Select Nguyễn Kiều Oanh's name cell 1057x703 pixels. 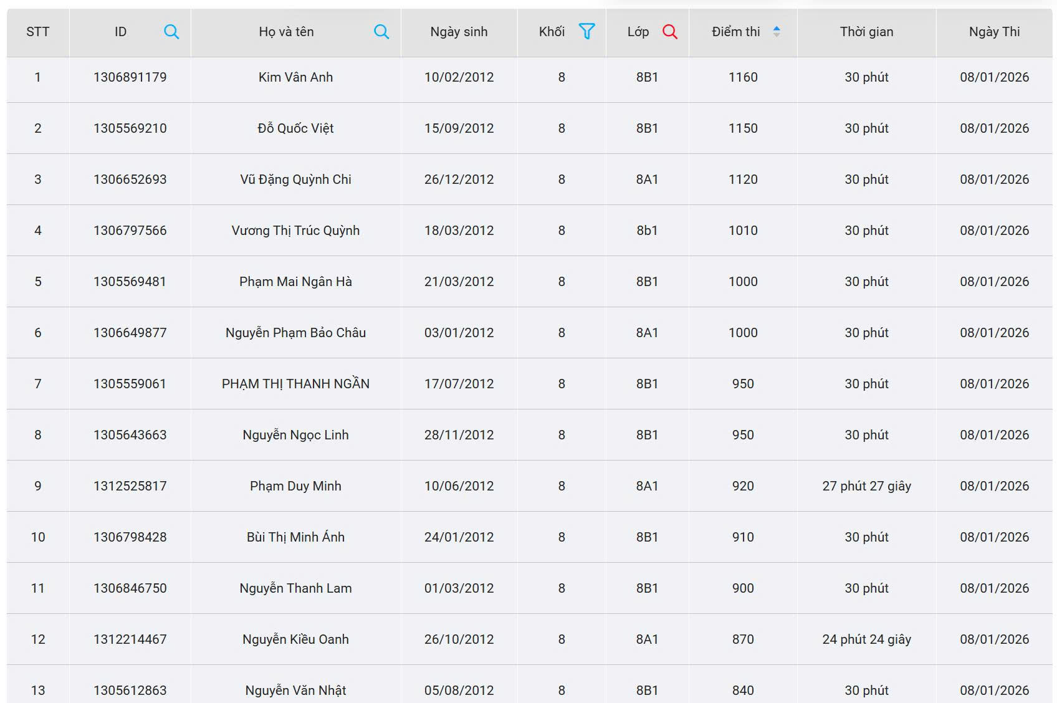(x=295, y=639)
